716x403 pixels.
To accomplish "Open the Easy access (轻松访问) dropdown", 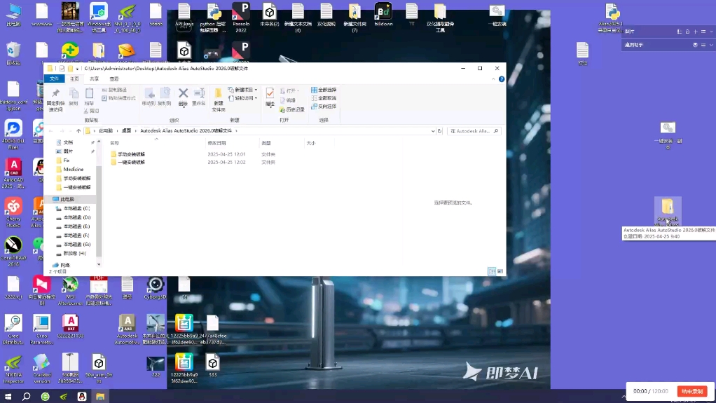I will click(x=242, y=98).
